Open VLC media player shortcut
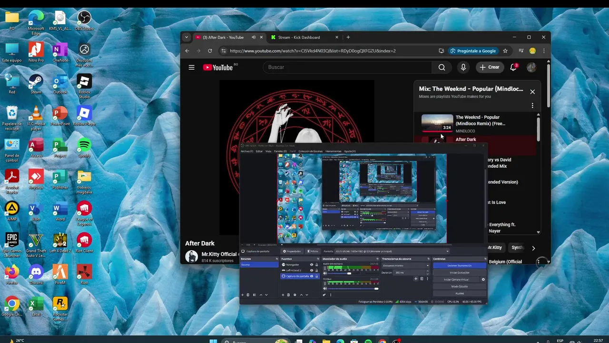Screen dimensions: 609x343 tap(36, 118)
